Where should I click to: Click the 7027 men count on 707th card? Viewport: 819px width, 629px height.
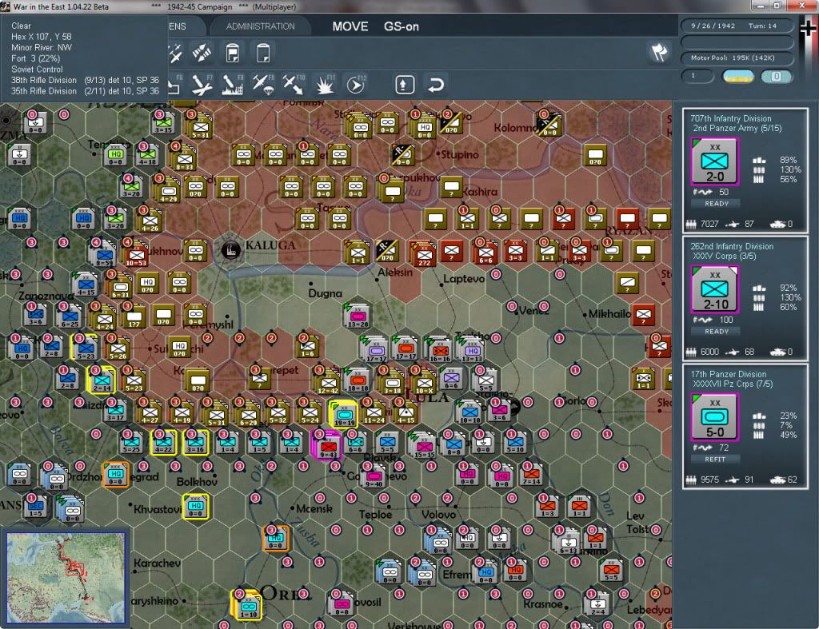pyautogui.click(x=709, y=224)
